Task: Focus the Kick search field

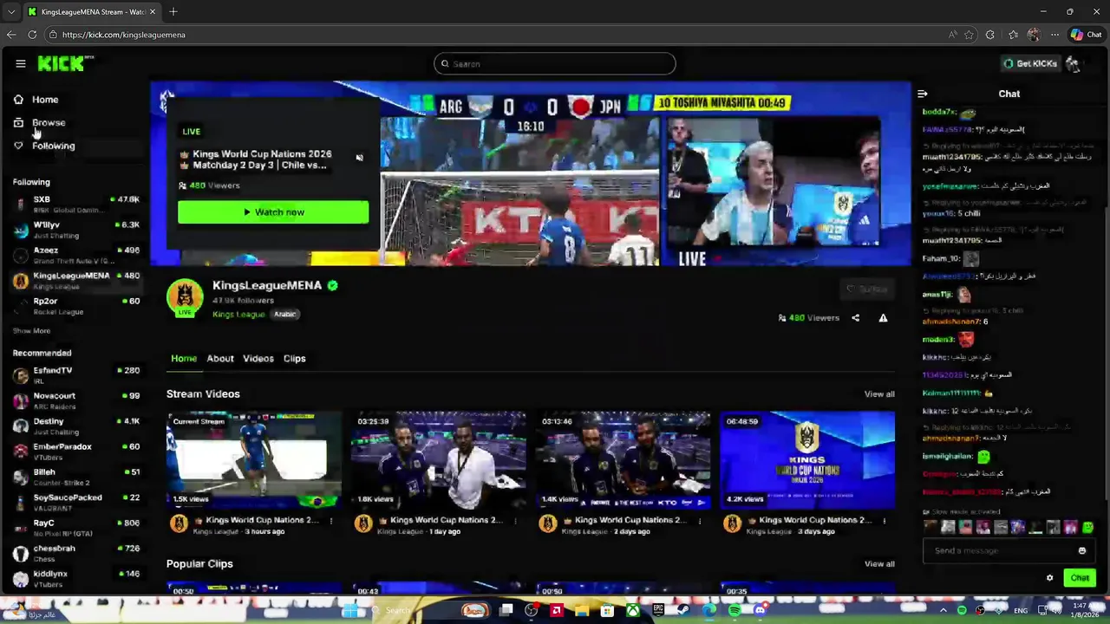Action: (555, 63)
